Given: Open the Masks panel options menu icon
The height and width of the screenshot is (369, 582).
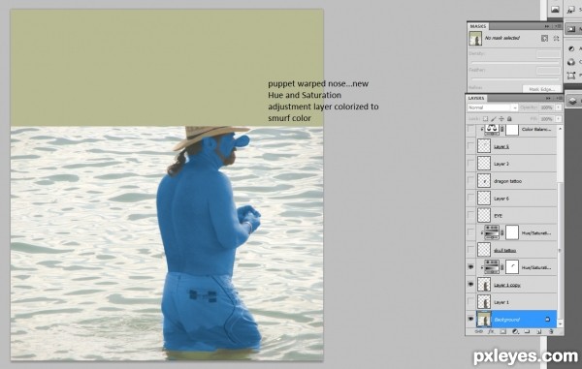Looking at the screenshot, I should click(558, 26).
